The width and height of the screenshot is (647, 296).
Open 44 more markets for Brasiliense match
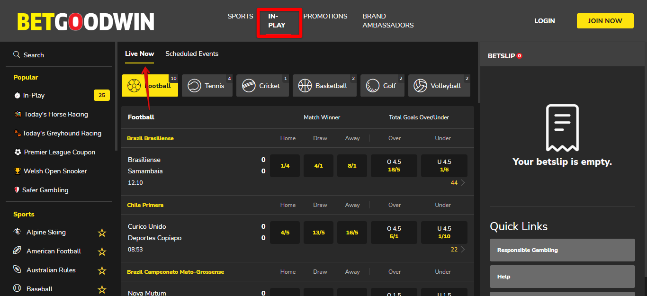[458, 183]
